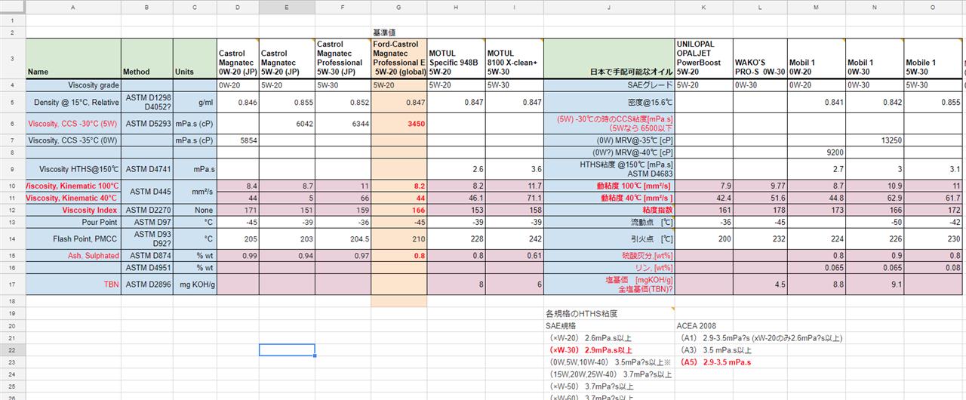Click 'Viscosity, CCS -35°C (0W)' cell
The height and width of the screenshot is (400, 966).
tap(73, 140)
